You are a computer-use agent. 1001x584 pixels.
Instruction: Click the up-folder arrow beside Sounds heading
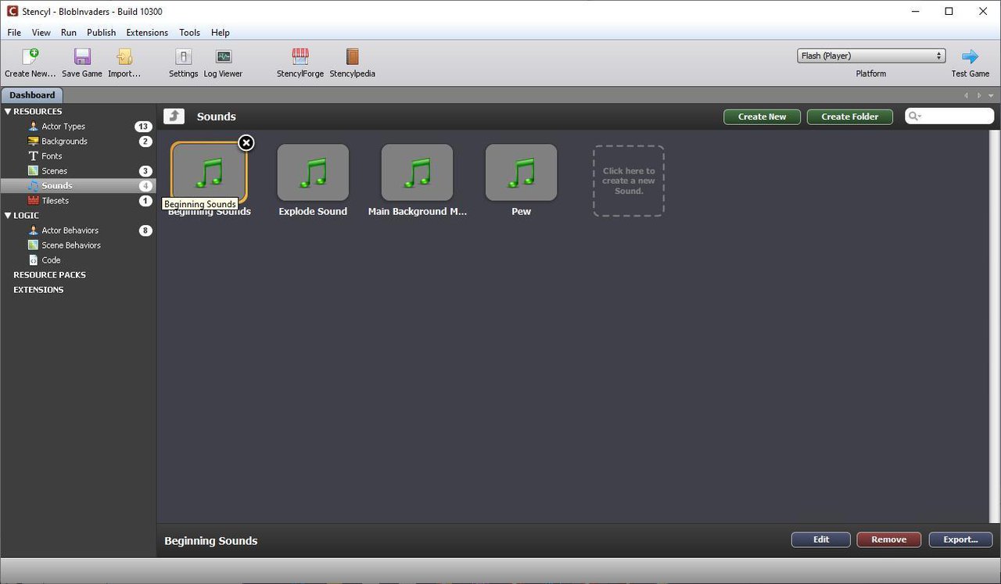(x=174, y=116)
